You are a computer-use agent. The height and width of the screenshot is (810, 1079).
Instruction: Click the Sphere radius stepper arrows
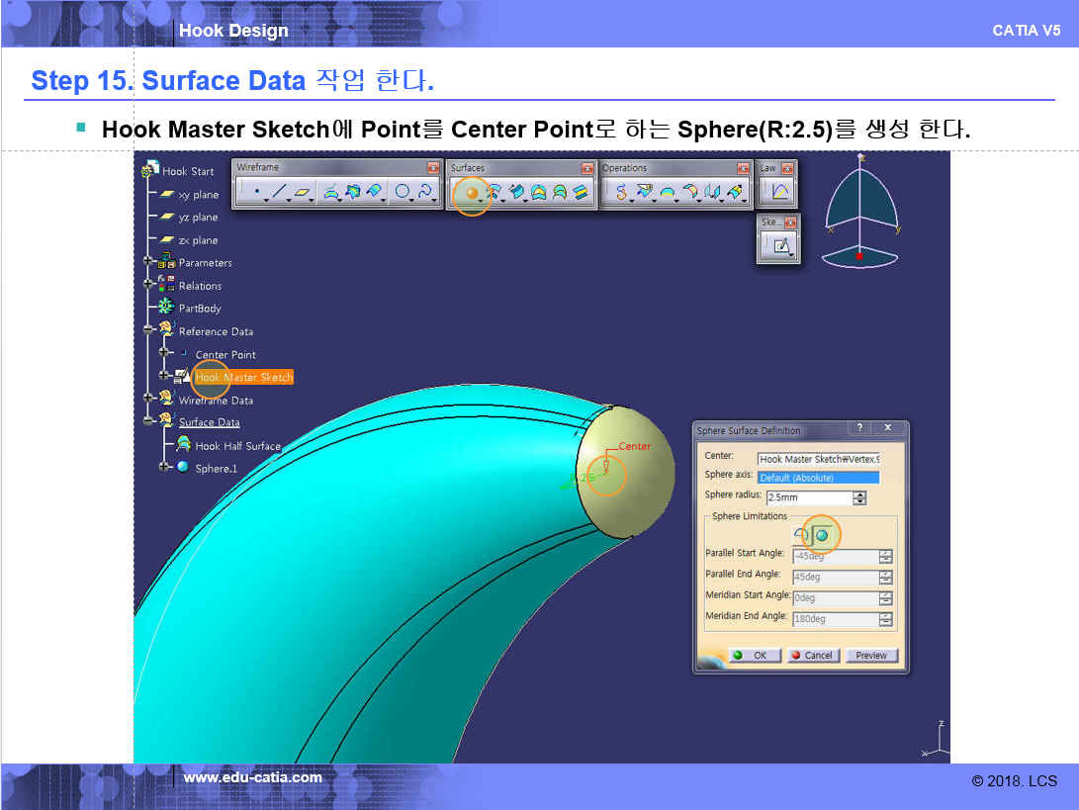click(x=859, y=497)
